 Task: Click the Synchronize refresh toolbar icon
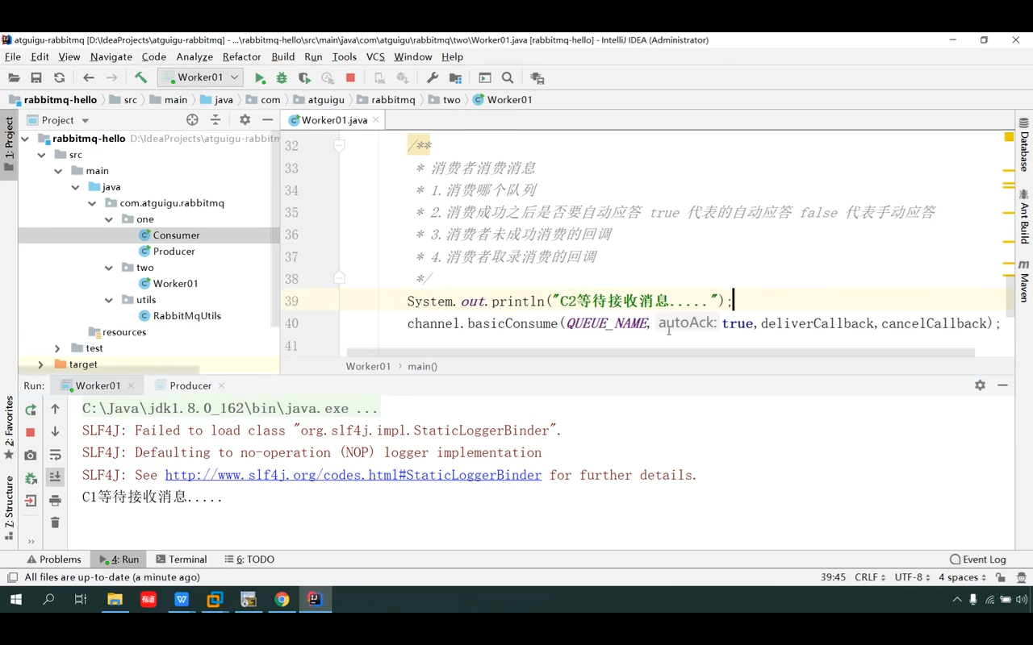(x=59, y=78)
